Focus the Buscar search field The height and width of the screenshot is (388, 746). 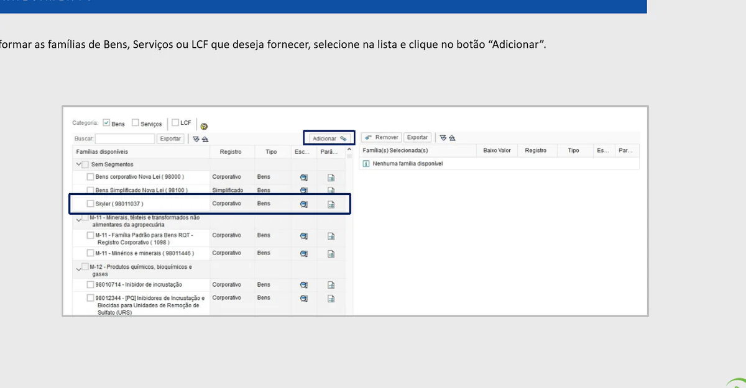tap(125, 139)
